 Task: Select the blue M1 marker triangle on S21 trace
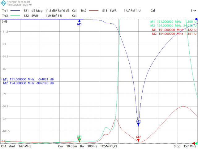tap(79, 21)
